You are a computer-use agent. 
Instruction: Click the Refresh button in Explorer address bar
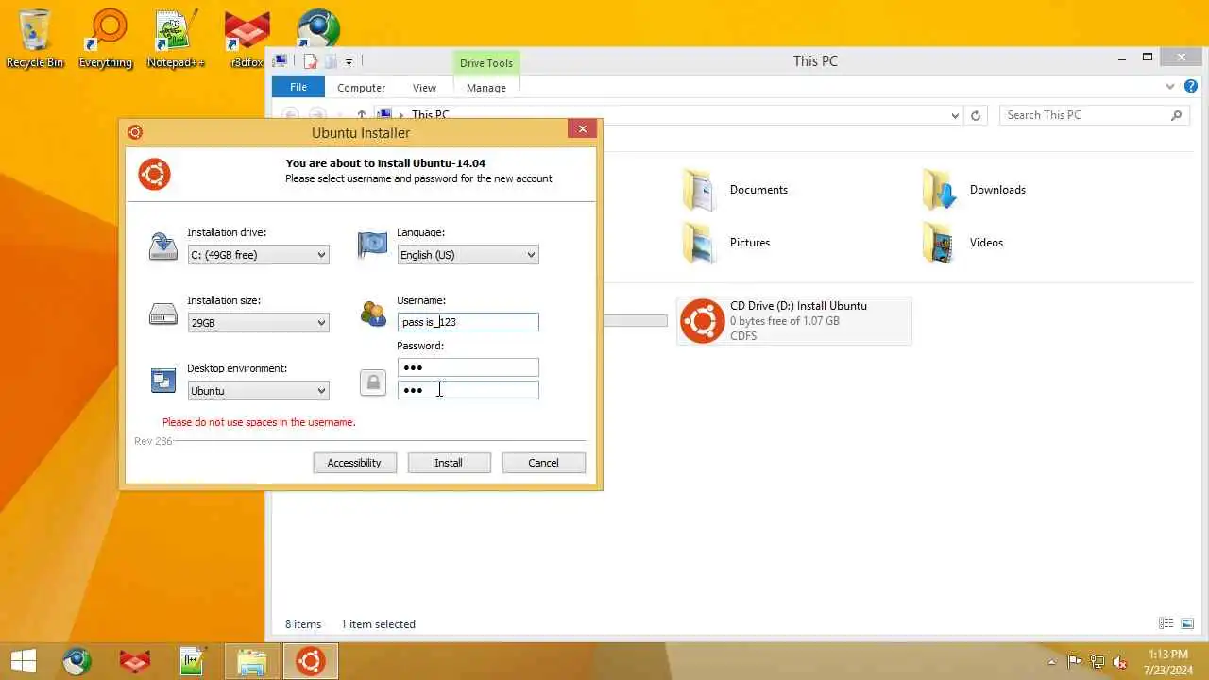(x=976, y=115)
